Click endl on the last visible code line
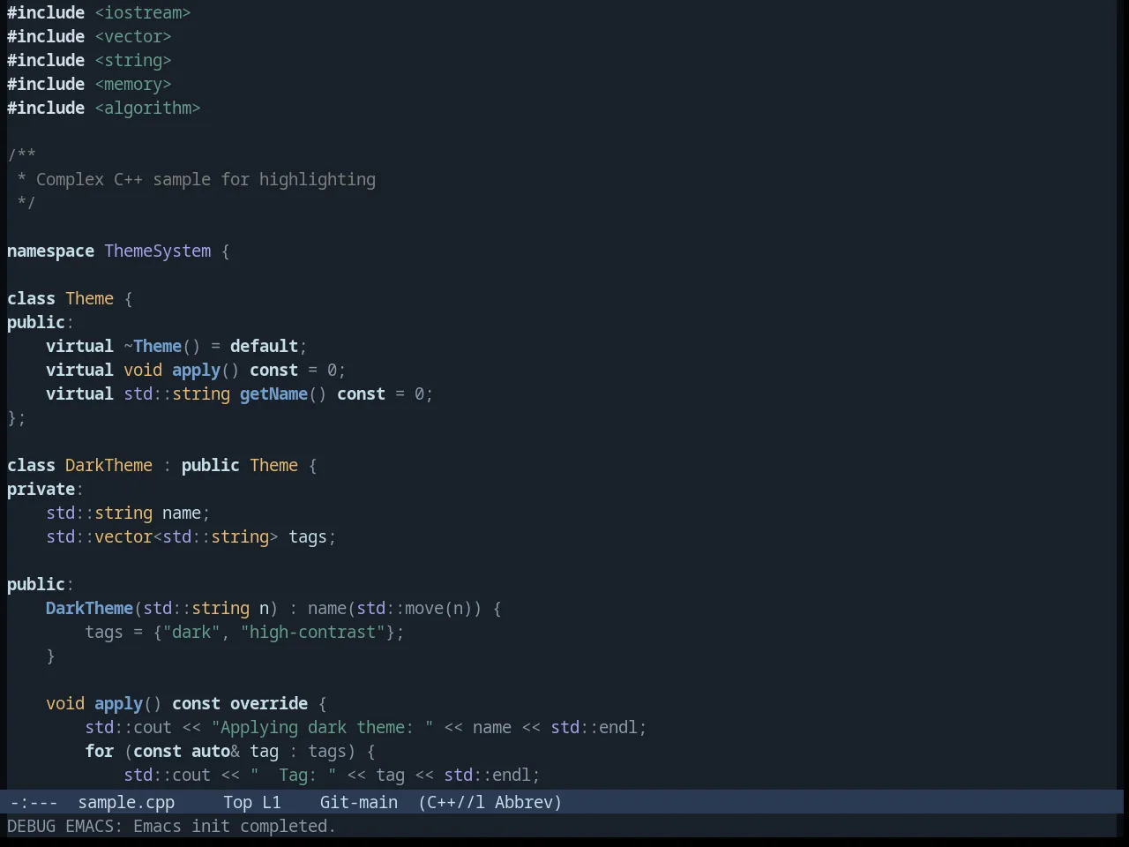Screen dimensions: 1129x847 [512, 775]
